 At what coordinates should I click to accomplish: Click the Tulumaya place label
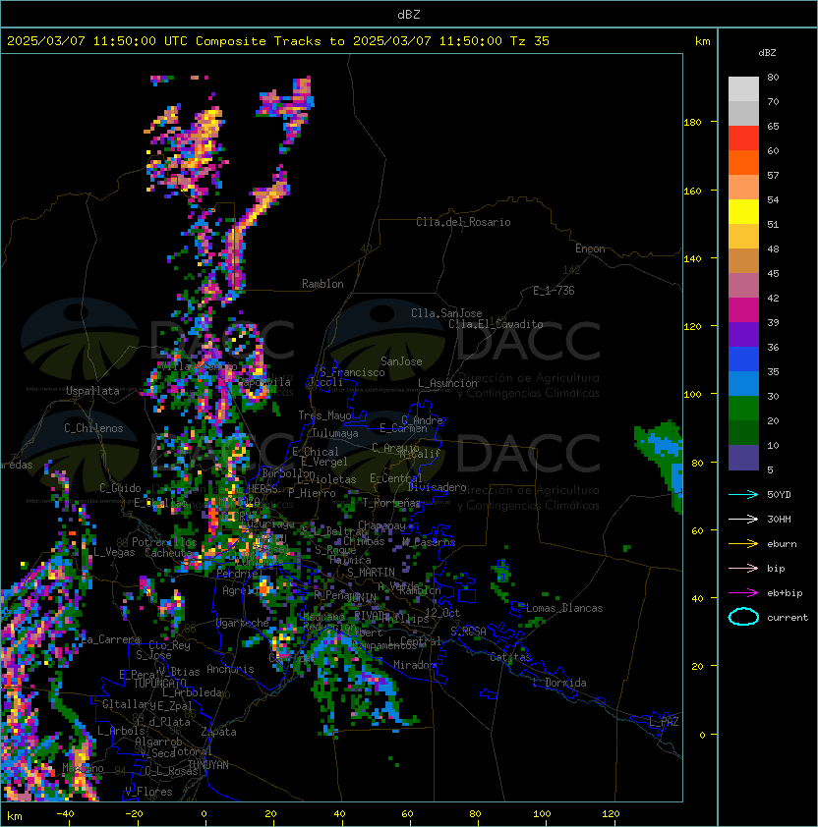point(335,433)
